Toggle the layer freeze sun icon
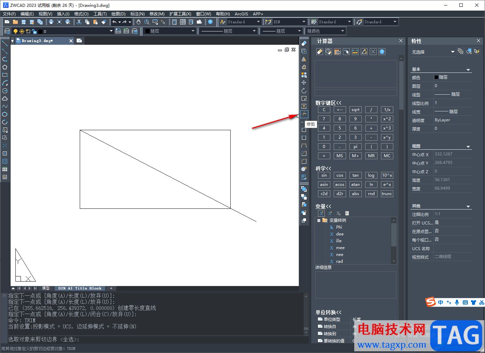 coord(22,31)
